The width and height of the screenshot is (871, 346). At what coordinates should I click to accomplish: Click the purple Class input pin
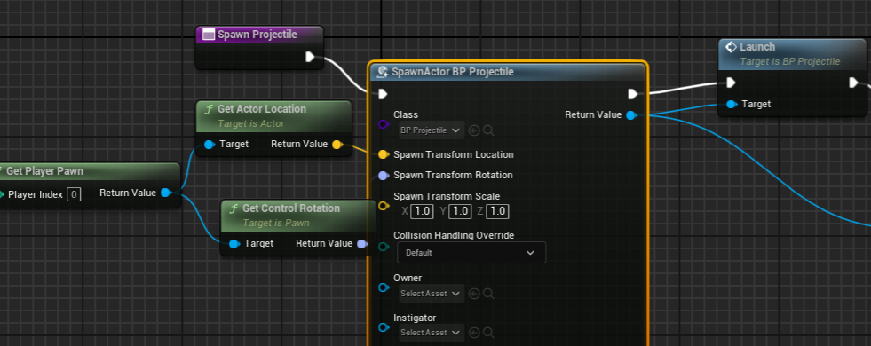coord(384,124)
